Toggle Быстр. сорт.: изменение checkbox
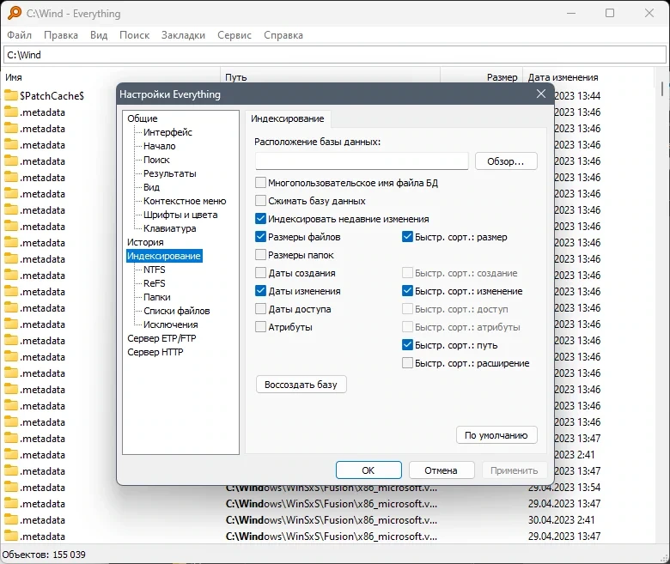The image size is (670, 564). point(408,291)
